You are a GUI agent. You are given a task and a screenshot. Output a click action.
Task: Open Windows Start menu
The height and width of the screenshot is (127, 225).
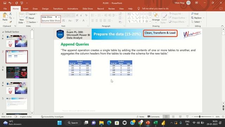tap(59, 123)
